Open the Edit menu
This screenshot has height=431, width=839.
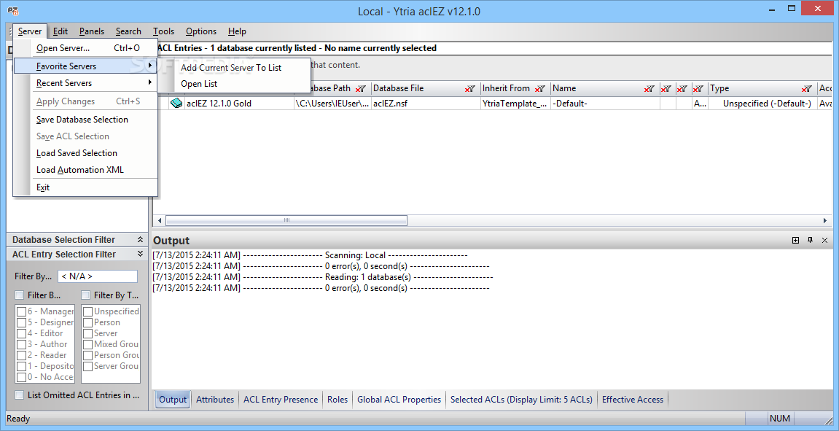[61, 31]
